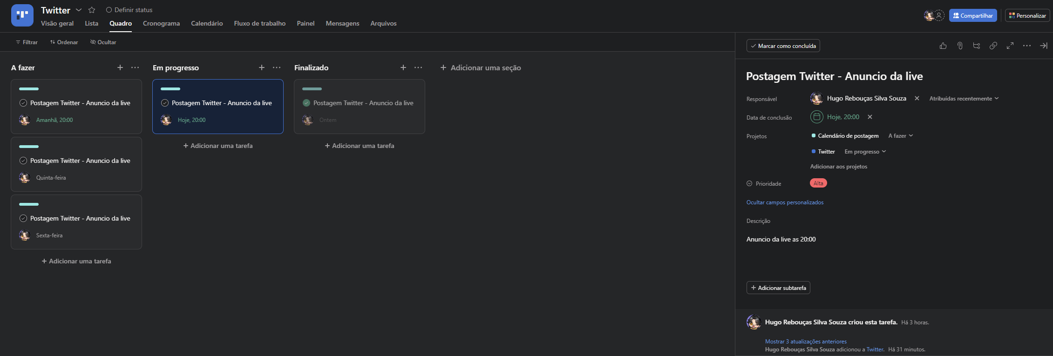Click Adicionar uma tarefa under A fazer

click(x=76, y=261)
